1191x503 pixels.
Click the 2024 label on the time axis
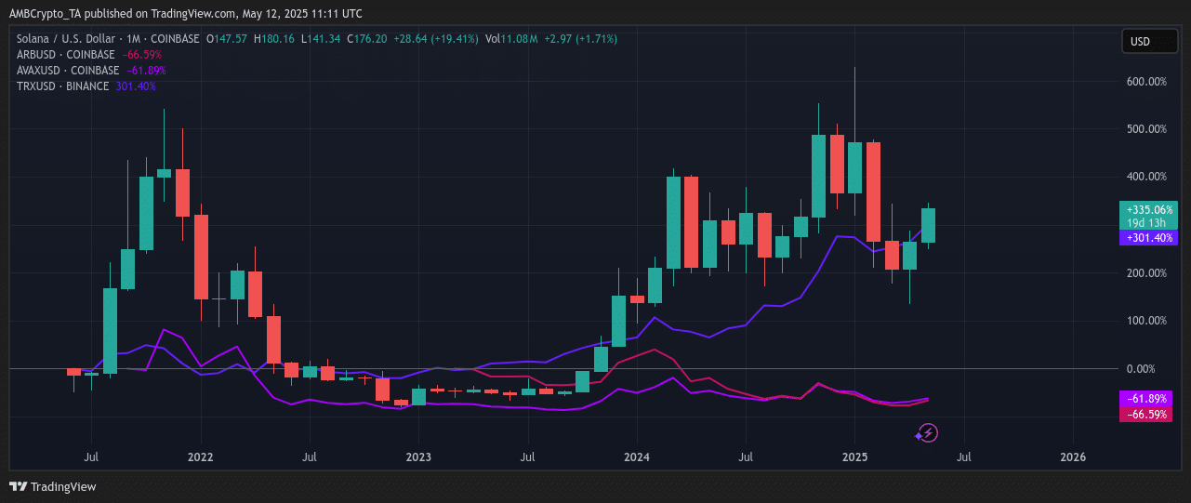[637, 457]
